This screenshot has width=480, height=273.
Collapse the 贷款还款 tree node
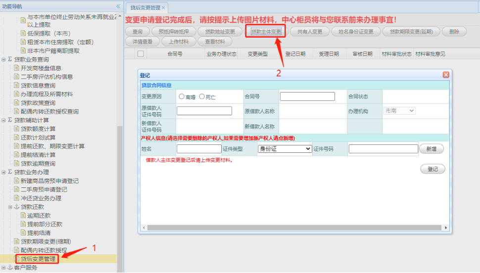[x=10, y=207]
